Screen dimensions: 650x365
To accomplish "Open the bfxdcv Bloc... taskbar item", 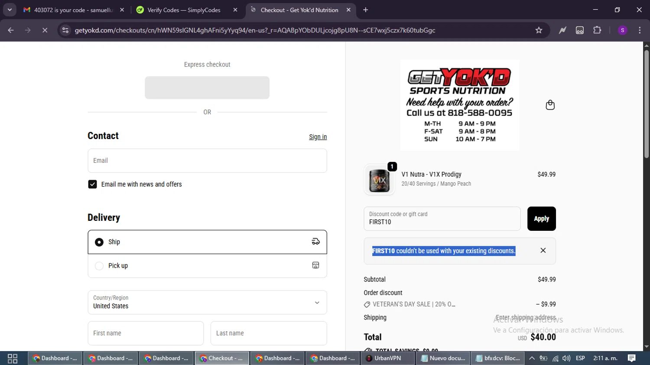I will 497,358.
